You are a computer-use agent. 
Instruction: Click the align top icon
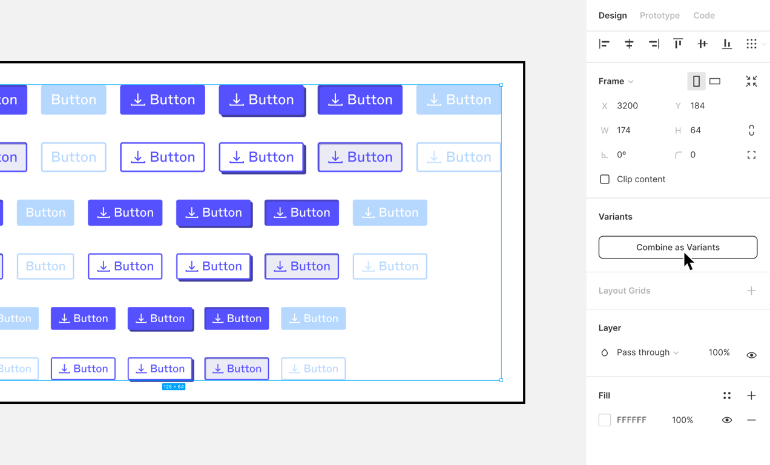pyautogui.click(x=678, y=44)
